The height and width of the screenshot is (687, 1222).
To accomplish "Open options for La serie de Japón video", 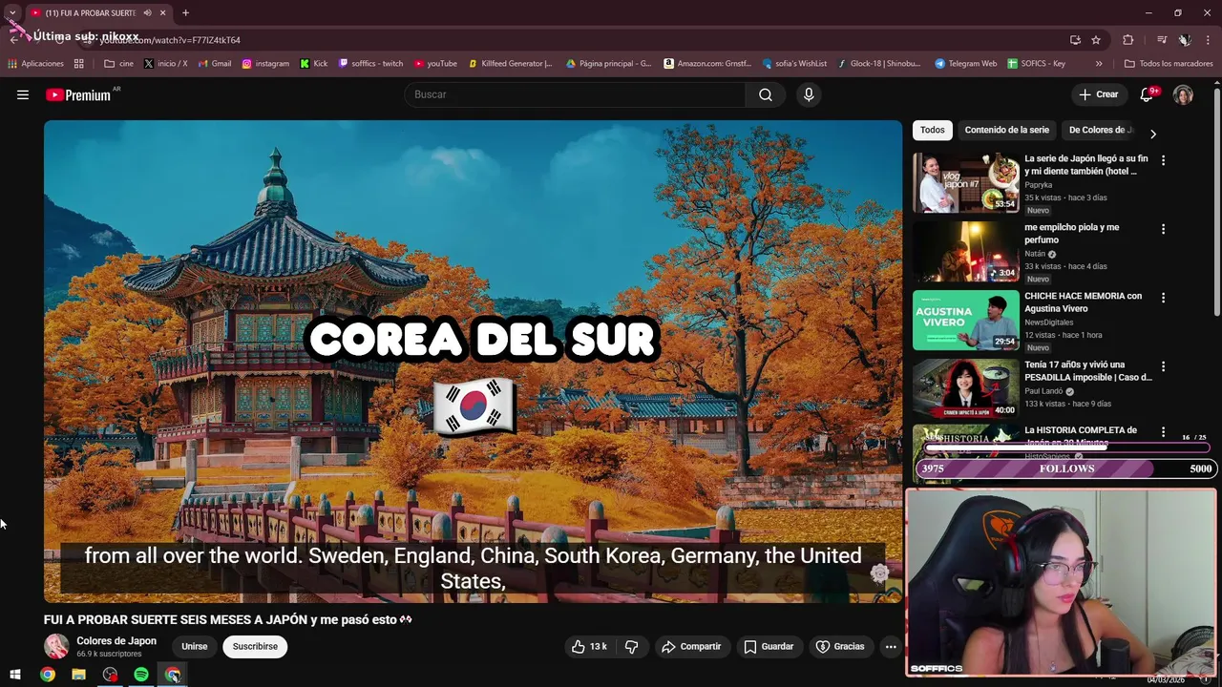I will coord(1163,160).
